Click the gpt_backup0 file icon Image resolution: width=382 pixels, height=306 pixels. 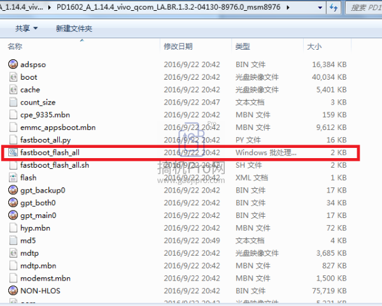pos(13,190)
